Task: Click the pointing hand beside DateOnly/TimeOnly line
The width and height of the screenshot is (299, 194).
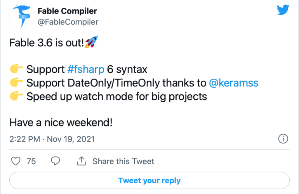Action: tap(16, 83)
